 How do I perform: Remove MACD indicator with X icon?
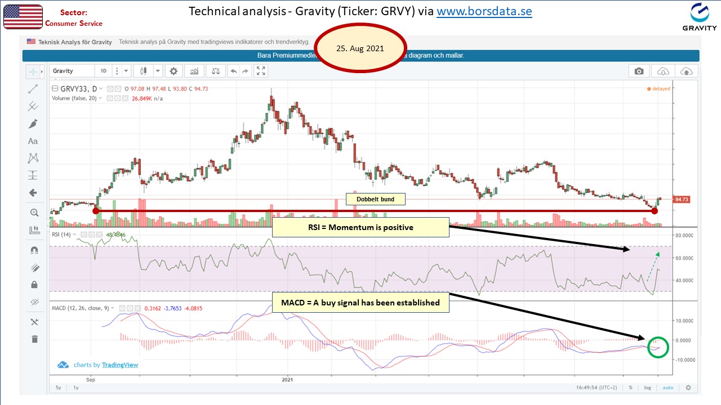pyautogui.click(x=137, y=308)
